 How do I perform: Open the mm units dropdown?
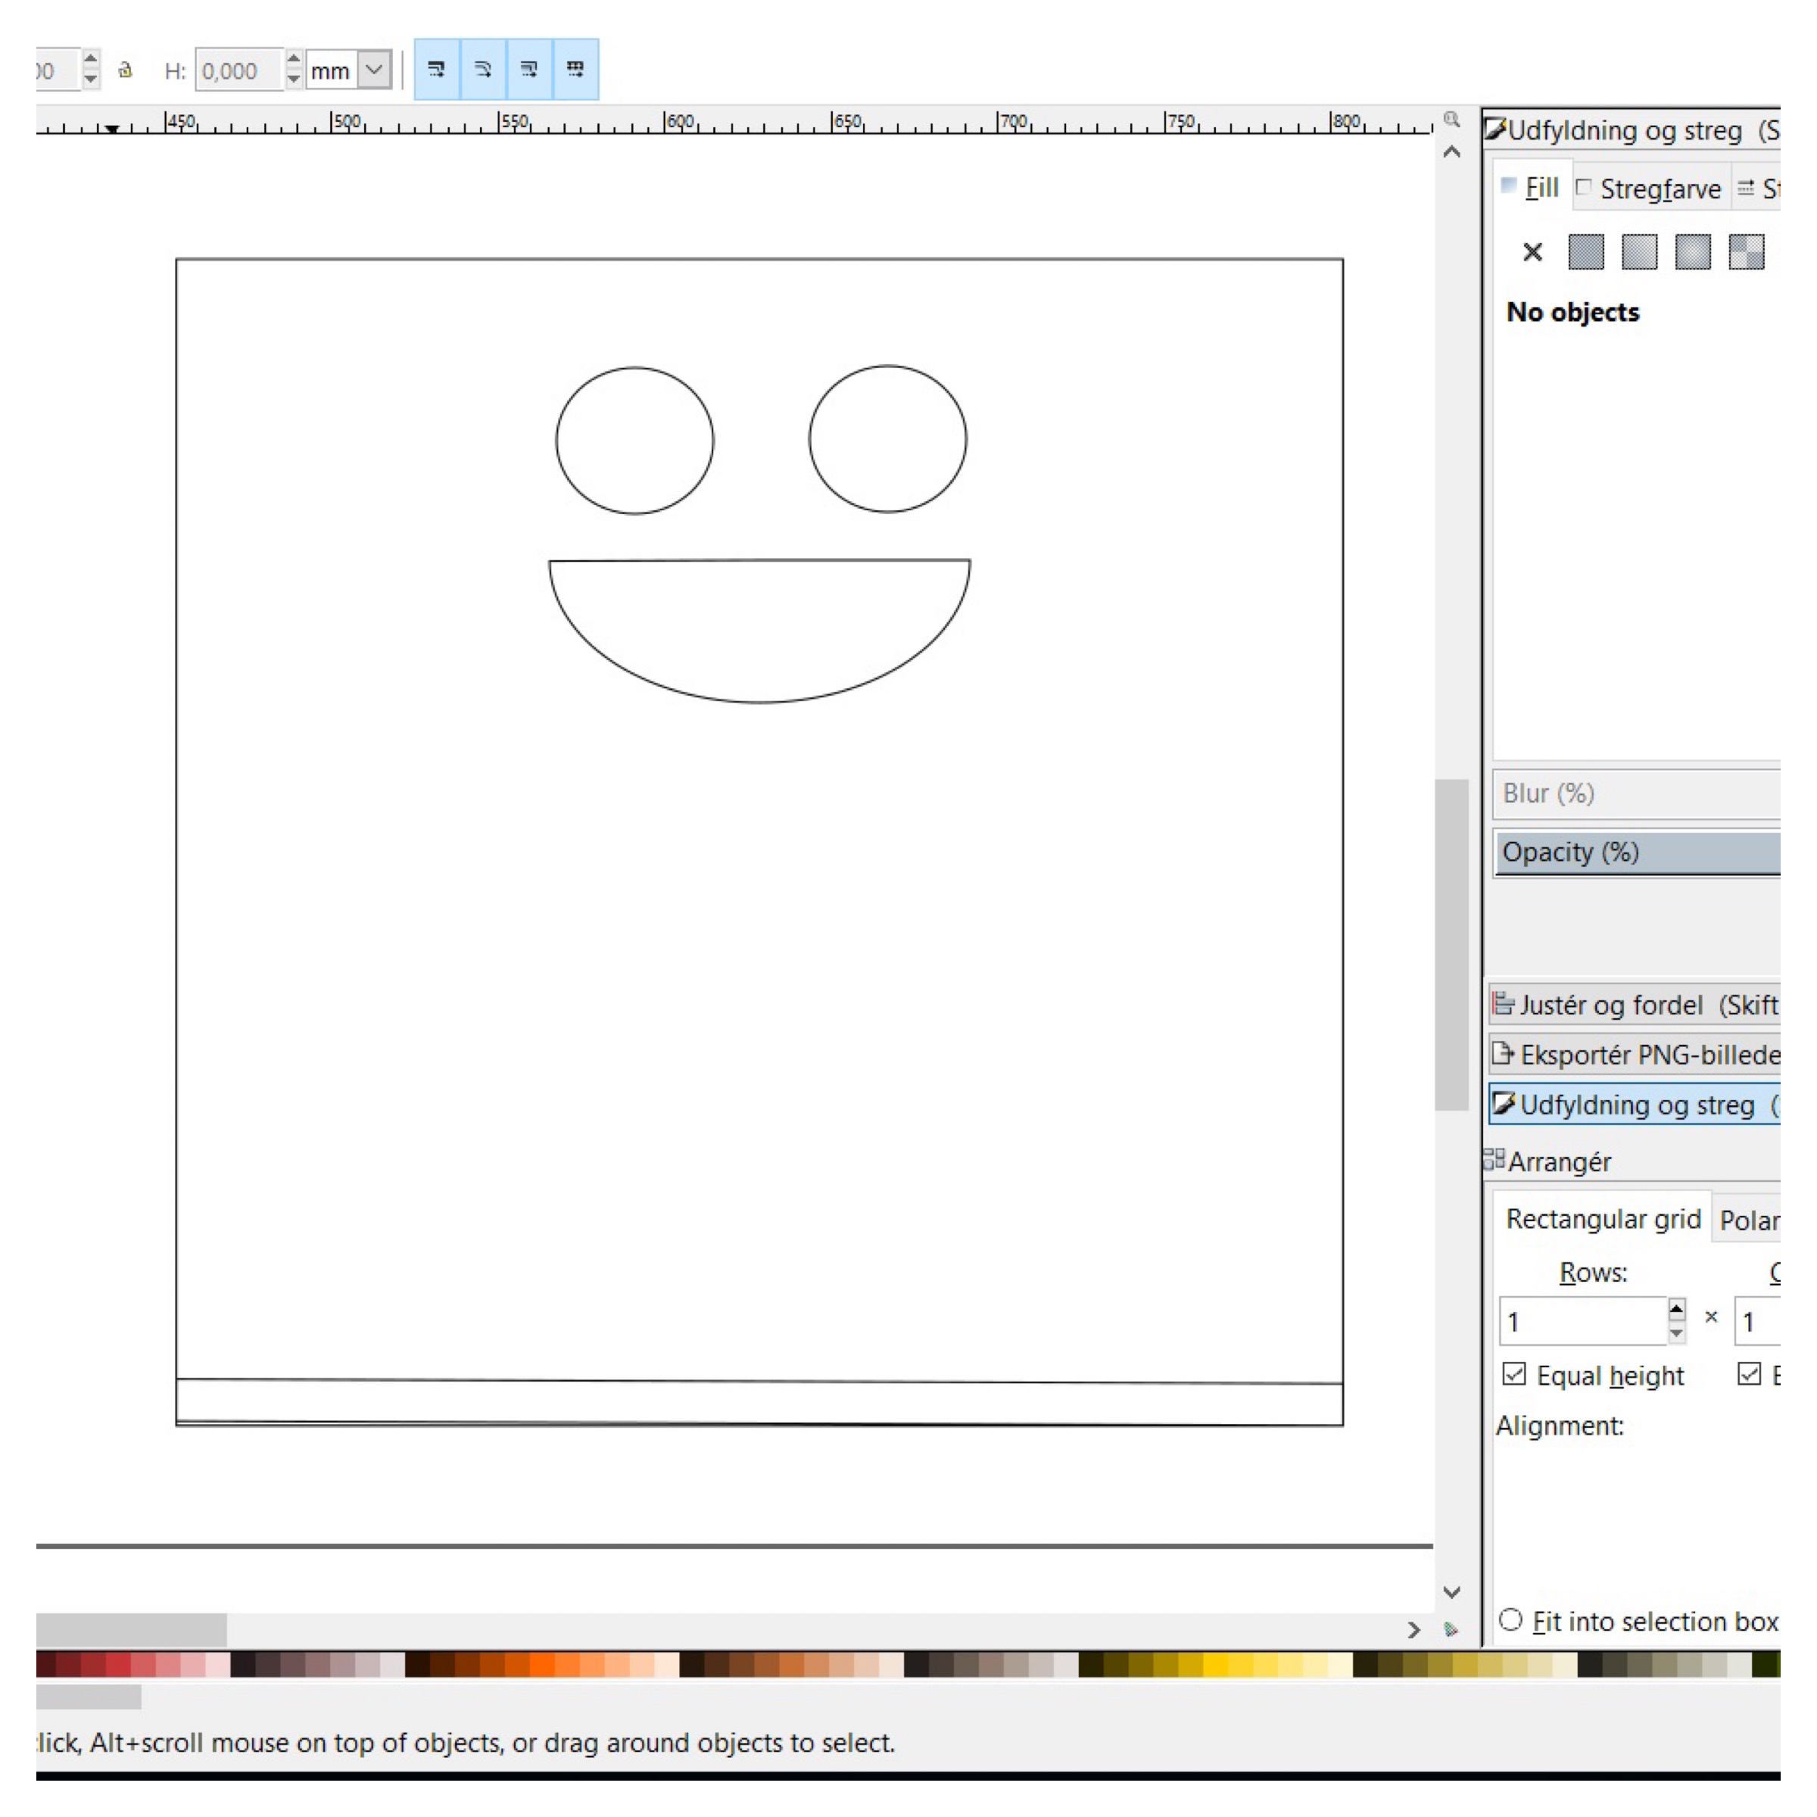[374, 70]
